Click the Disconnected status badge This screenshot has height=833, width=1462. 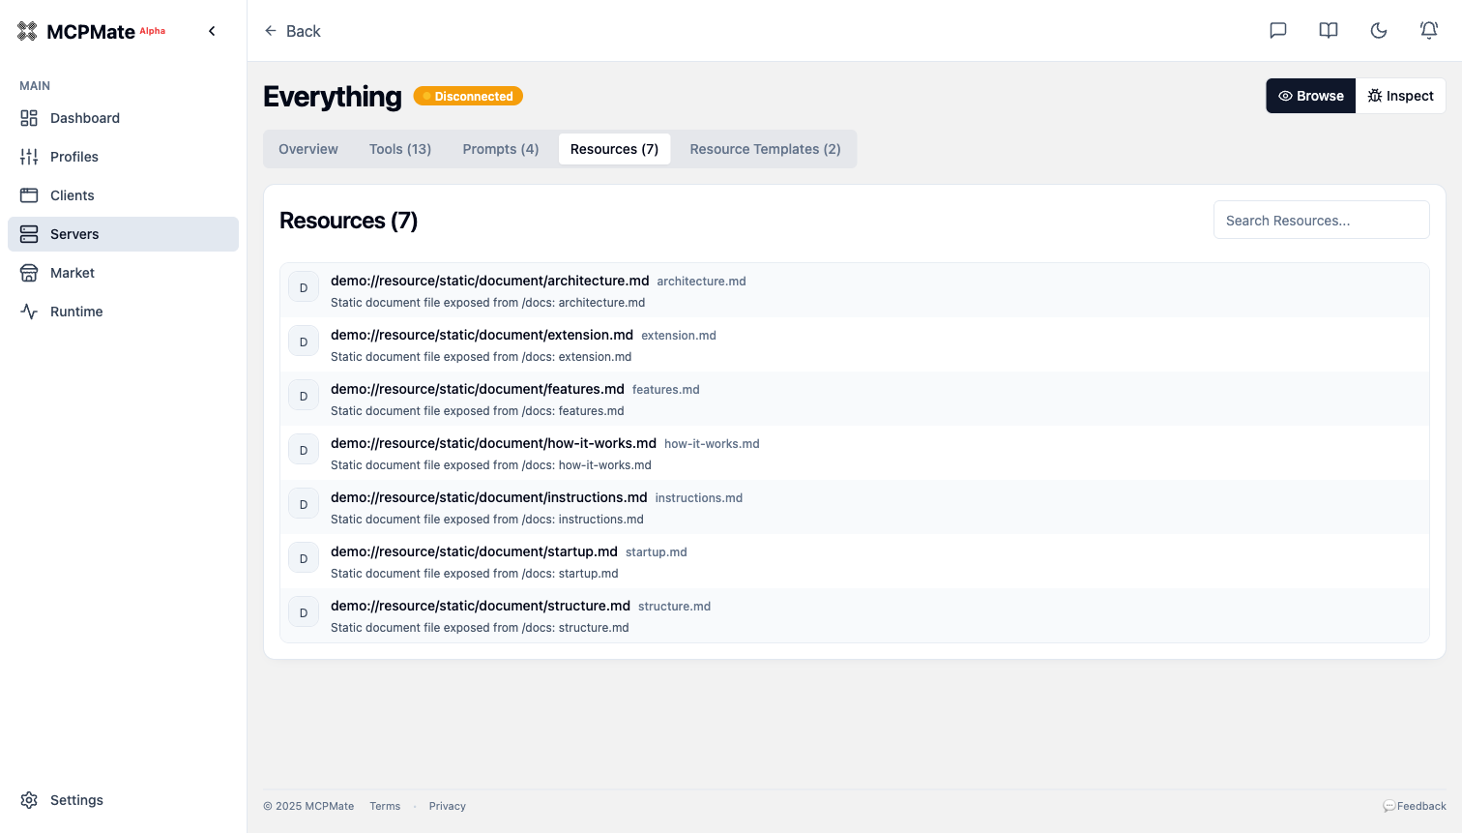click(x=468, y=96)
